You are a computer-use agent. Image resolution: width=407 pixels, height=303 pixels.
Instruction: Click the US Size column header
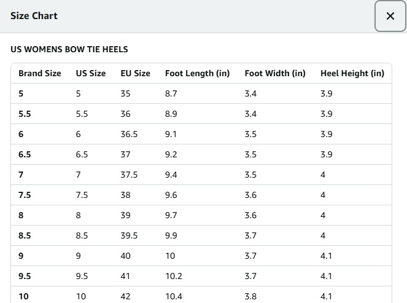[x=91, y=73]
